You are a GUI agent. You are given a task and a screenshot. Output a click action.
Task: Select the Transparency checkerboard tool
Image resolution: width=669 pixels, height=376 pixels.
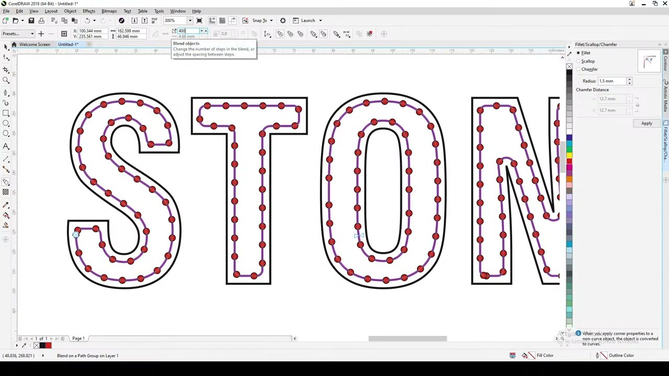(6, 192)
